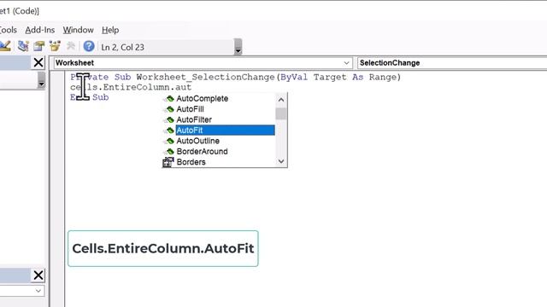Toggle Design Mode icon in toolbar

pos(5,46)
